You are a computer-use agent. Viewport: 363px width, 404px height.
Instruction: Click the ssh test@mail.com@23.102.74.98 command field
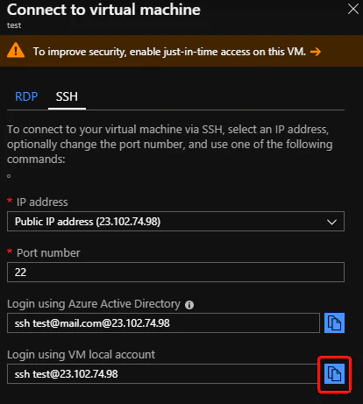(163, 322)
